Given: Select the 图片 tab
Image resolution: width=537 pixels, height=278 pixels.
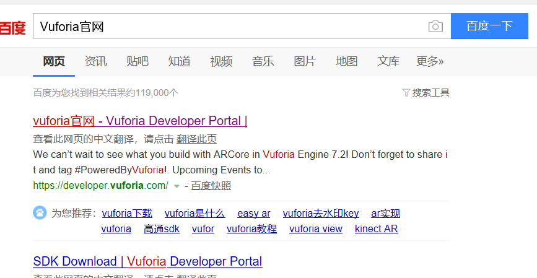Looking at the screenshot, I should pyautogui.click(x=305, y=61).
